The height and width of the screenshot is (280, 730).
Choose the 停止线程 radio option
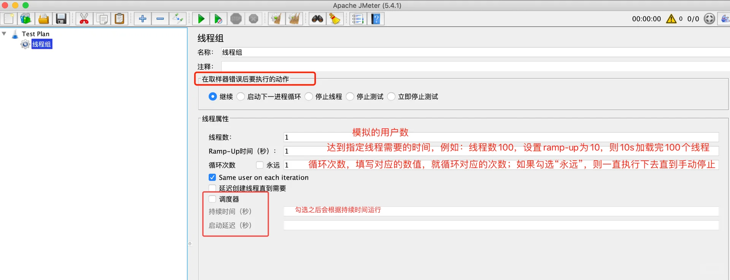point(309,96)
